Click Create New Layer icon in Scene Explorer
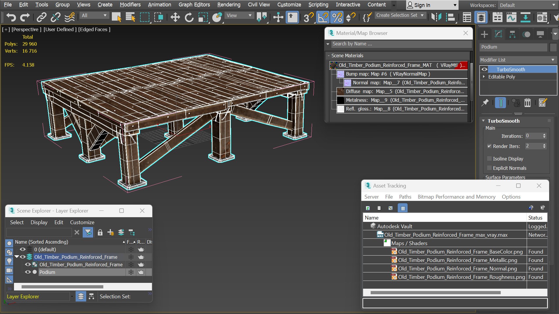The width and height of the screenshot is (559, 314). tap(111, 232)
